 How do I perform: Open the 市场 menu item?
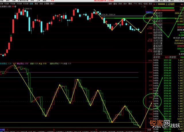pyautogui.click(x=53, y=1)
